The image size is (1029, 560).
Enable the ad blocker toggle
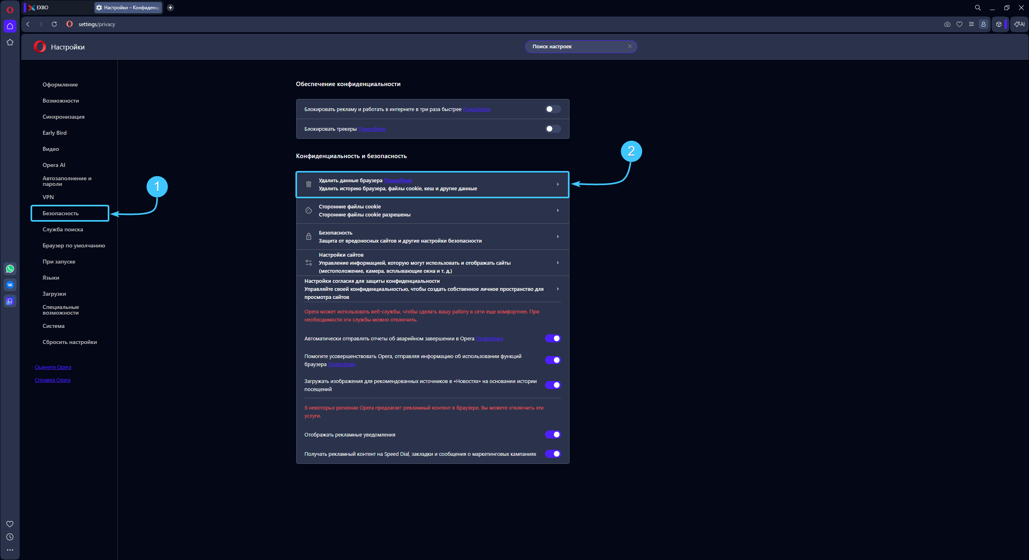553,109
